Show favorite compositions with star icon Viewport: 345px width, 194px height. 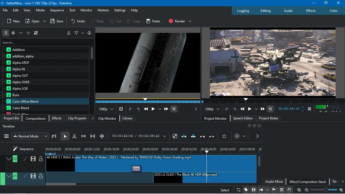click(x=28, y=33)
